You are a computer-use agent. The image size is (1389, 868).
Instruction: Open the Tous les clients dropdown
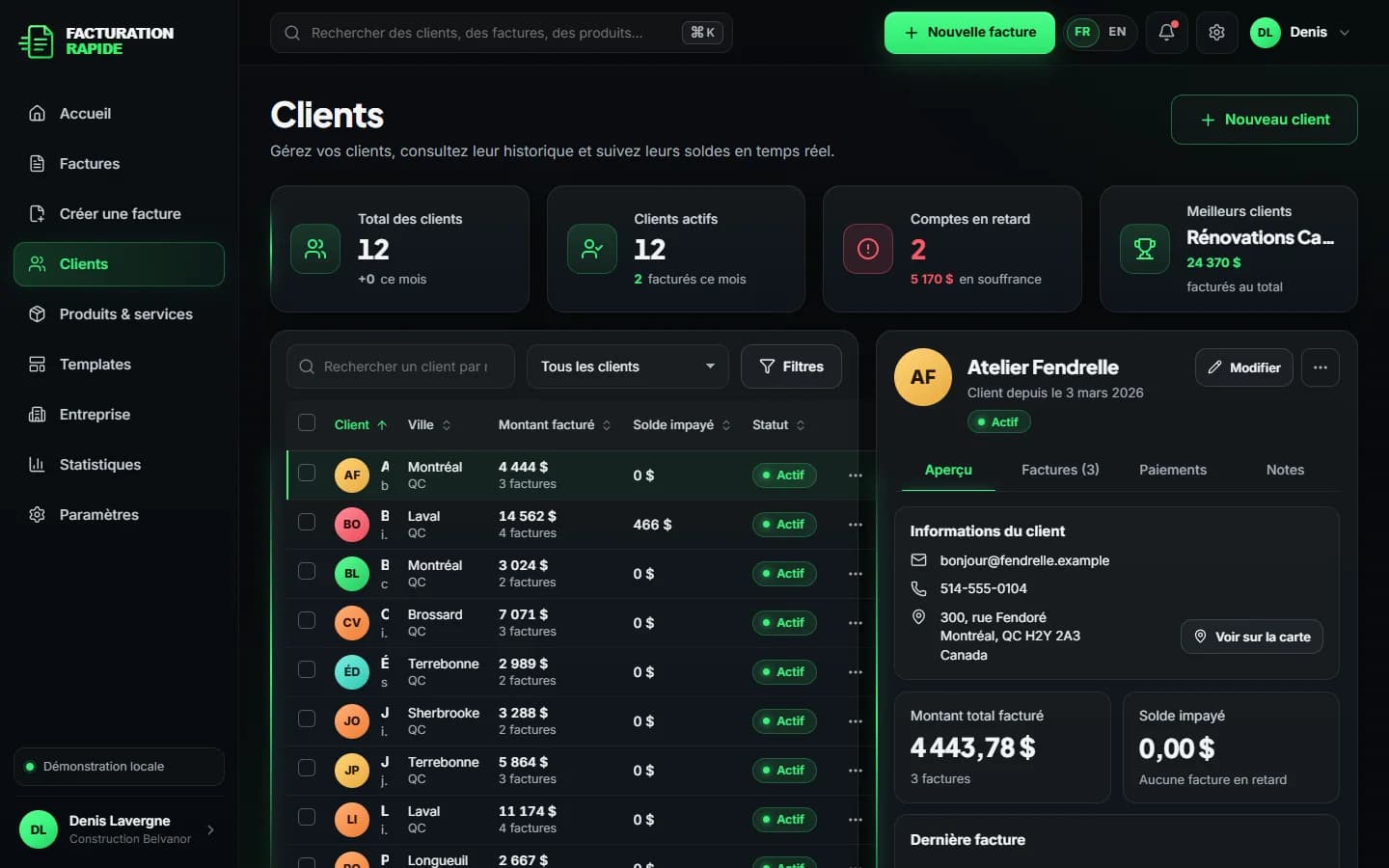click(x=628, y=366)
